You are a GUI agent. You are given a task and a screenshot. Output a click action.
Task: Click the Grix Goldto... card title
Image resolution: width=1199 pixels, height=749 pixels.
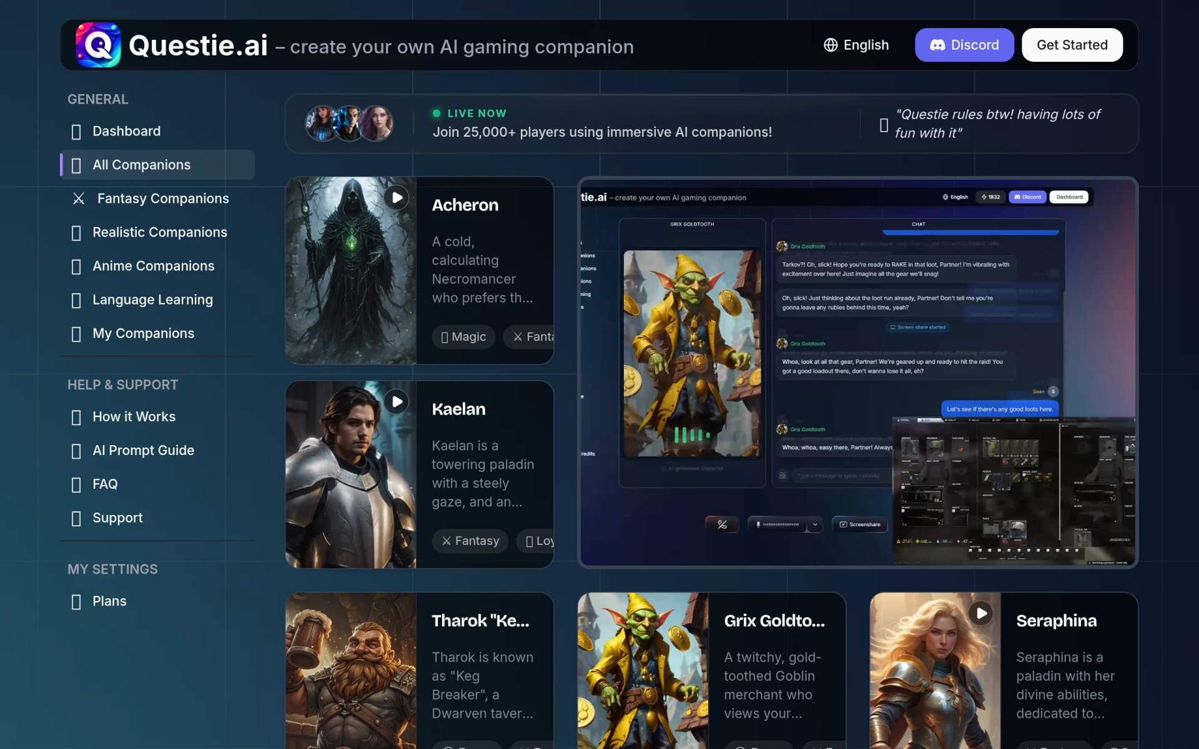(774, 621)
